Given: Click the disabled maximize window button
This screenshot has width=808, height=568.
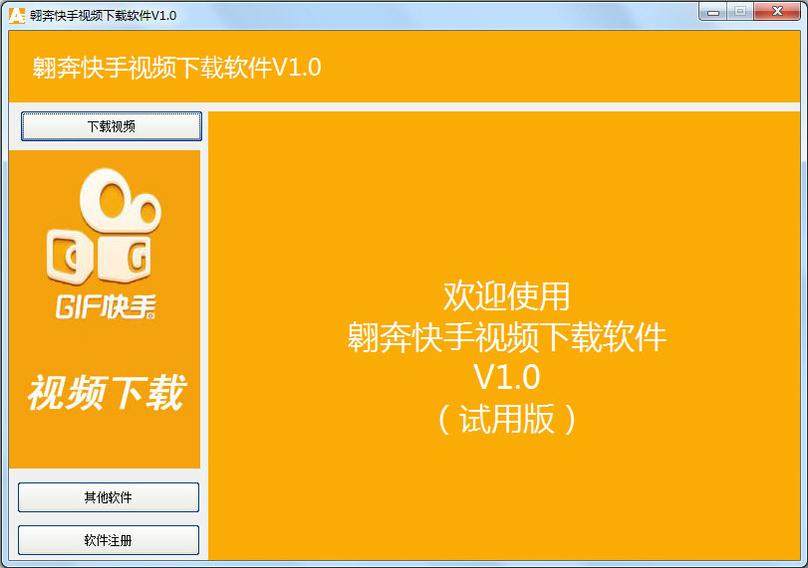Looking at the screenshot, I should coord(740,11).
